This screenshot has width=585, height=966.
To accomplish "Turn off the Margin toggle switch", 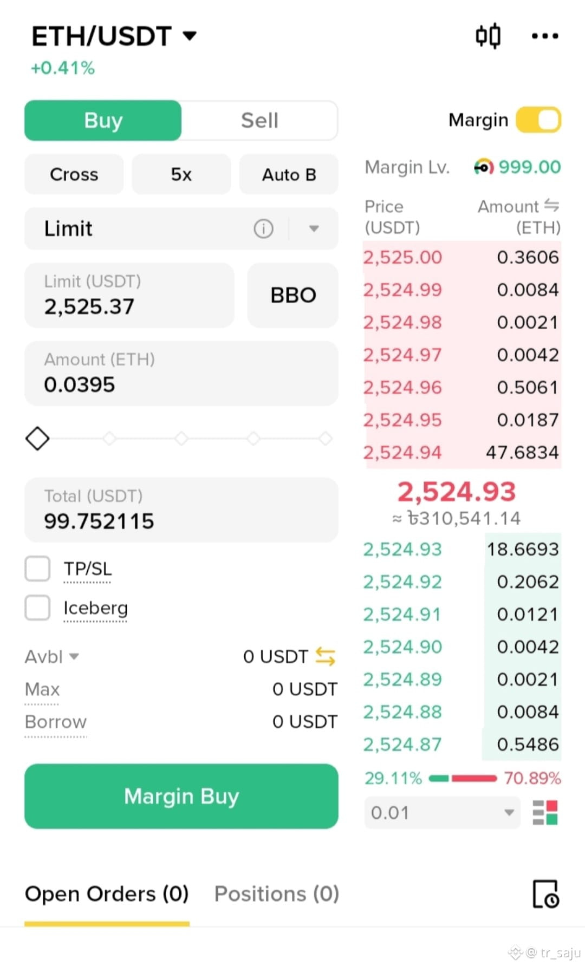I will click(538, 120).
